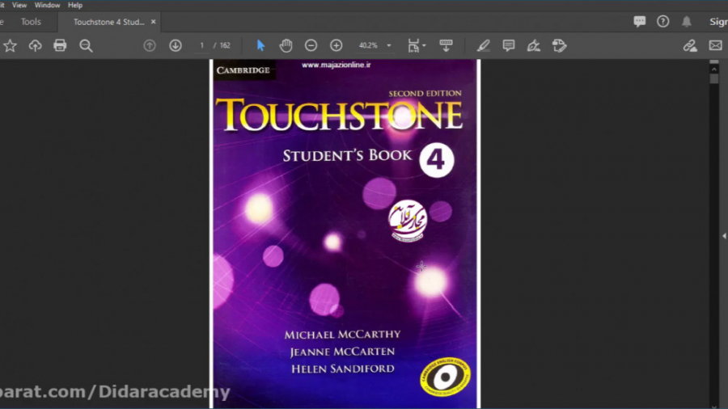
Task: Close the Touchstone 4 document tab
Action: [x=153, y=22]
